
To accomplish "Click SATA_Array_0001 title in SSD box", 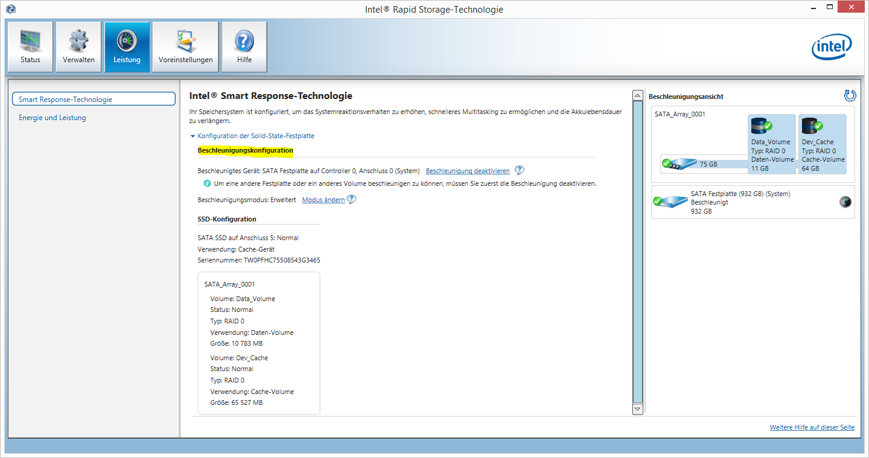I will tap(230, 284).
